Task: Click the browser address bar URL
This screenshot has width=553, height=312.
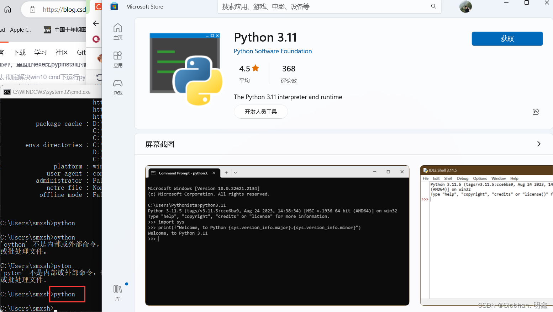Action: (64, 10)
